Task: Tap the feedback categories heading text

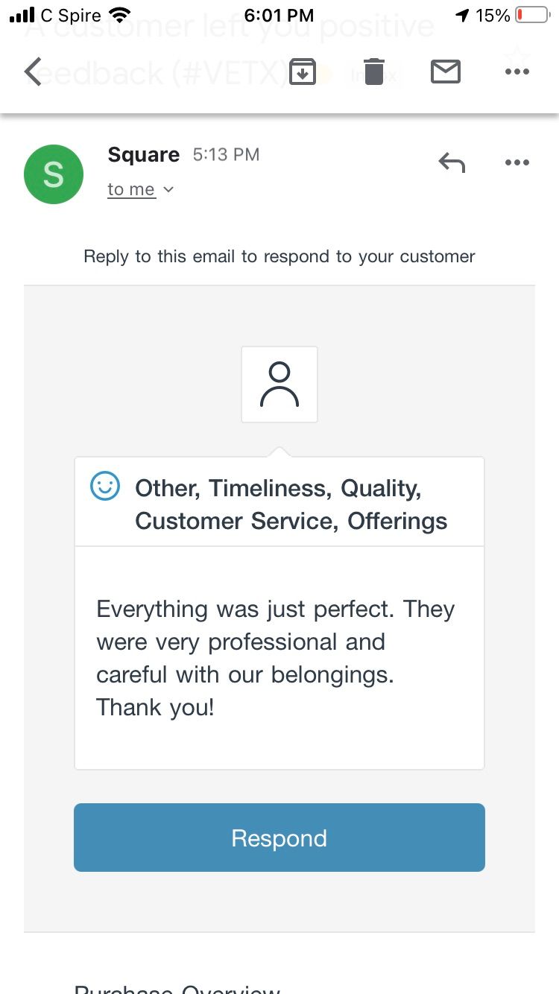Action: [291, 504]
